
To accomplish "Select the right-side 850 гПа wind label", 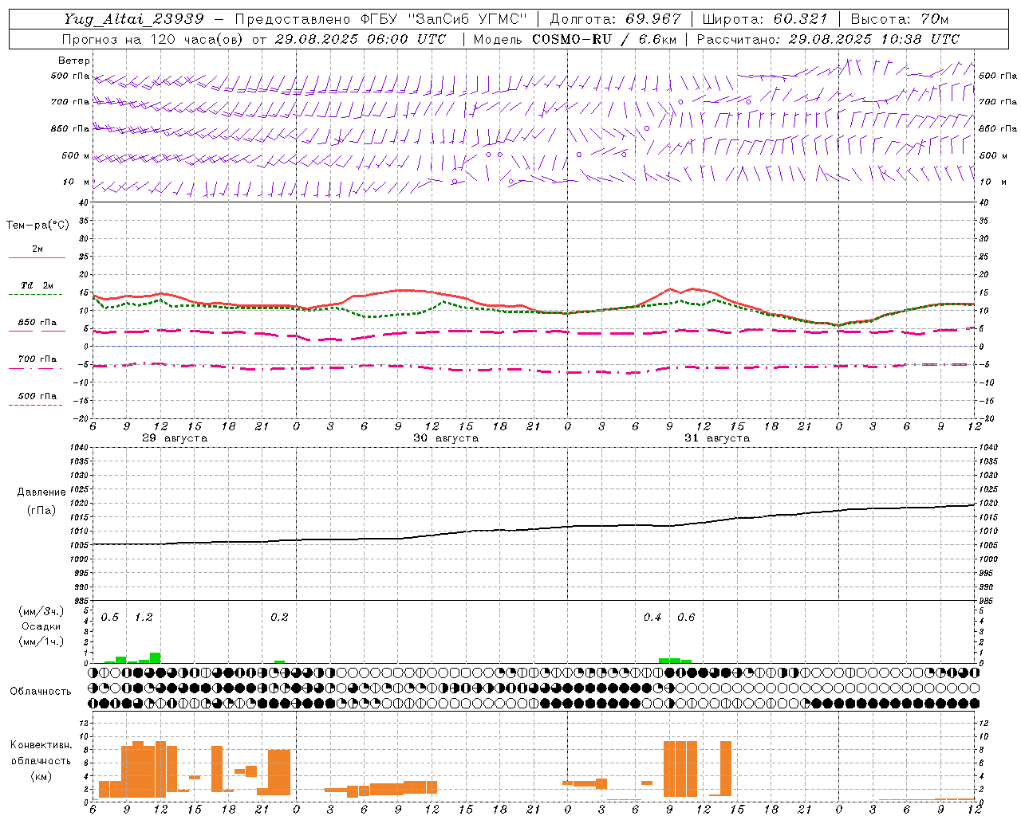I will [x=997, y=128].
